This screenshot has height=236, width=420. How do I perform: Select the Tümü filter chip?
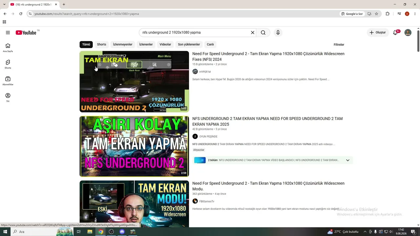pyautogui.click(x=86, y=45)
